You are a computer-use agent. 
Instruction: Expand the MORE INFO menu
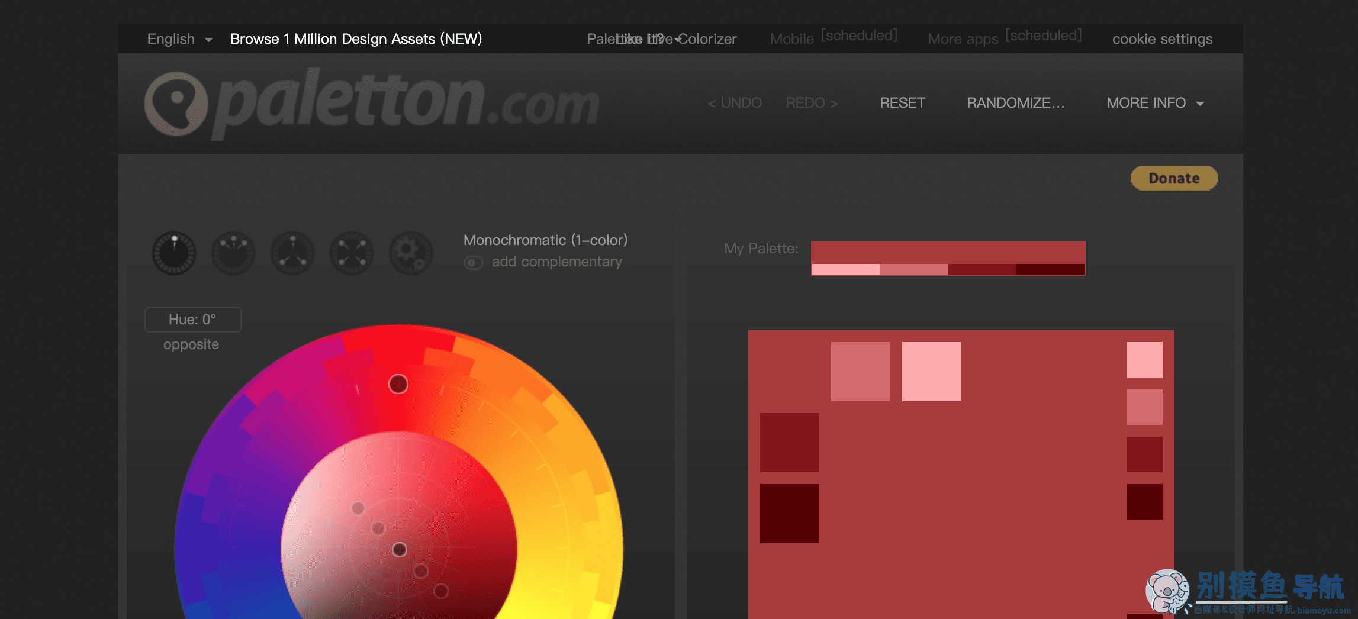[x=1155, y=103]
